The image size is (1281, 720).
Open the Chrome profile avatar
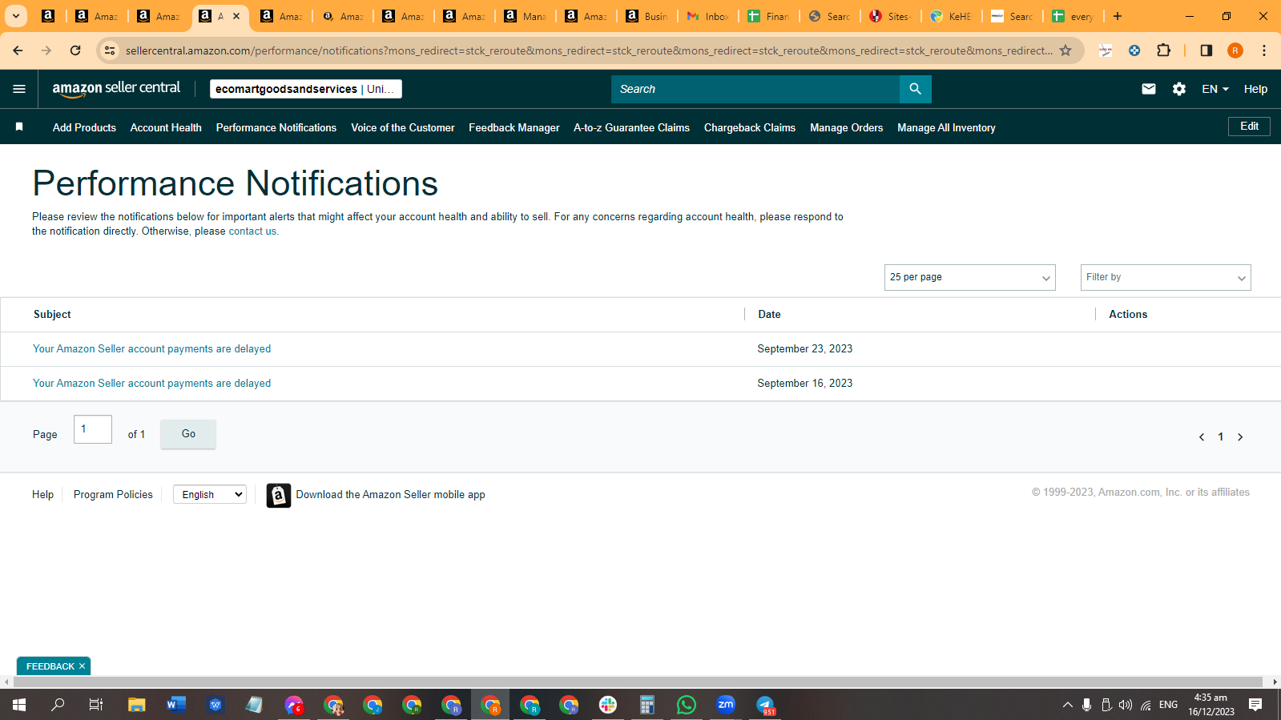[1235, 50]
